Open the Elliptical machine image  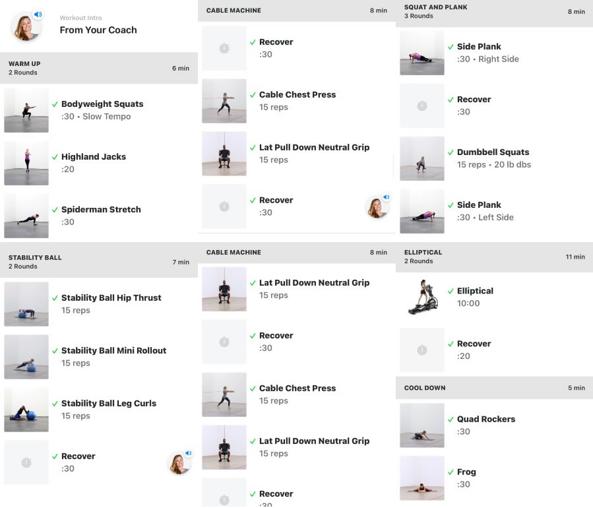click(422, 298)
